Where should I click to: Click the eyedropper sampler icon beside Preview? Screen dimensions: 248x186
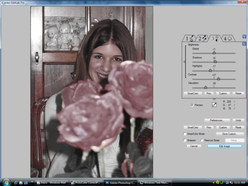(214, 105)
